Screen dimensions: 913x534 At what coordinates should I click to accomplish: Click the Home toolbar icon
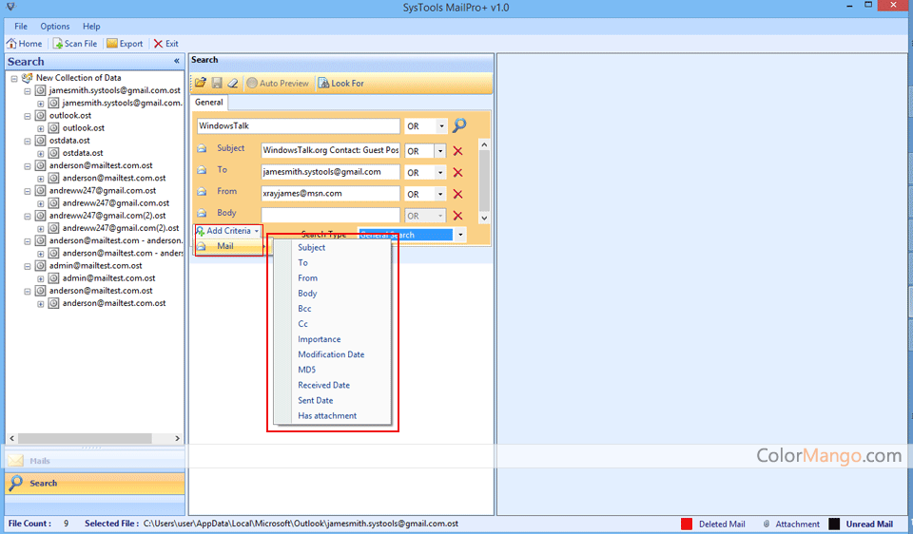pos(12,44)
